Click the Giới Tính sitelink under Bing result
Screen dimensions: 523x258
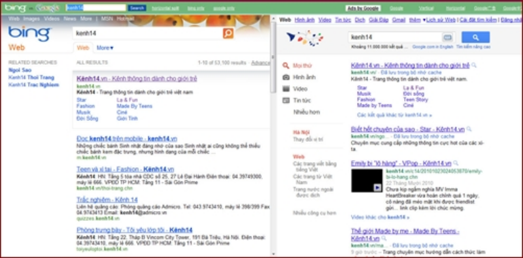[x=127, y=118]
